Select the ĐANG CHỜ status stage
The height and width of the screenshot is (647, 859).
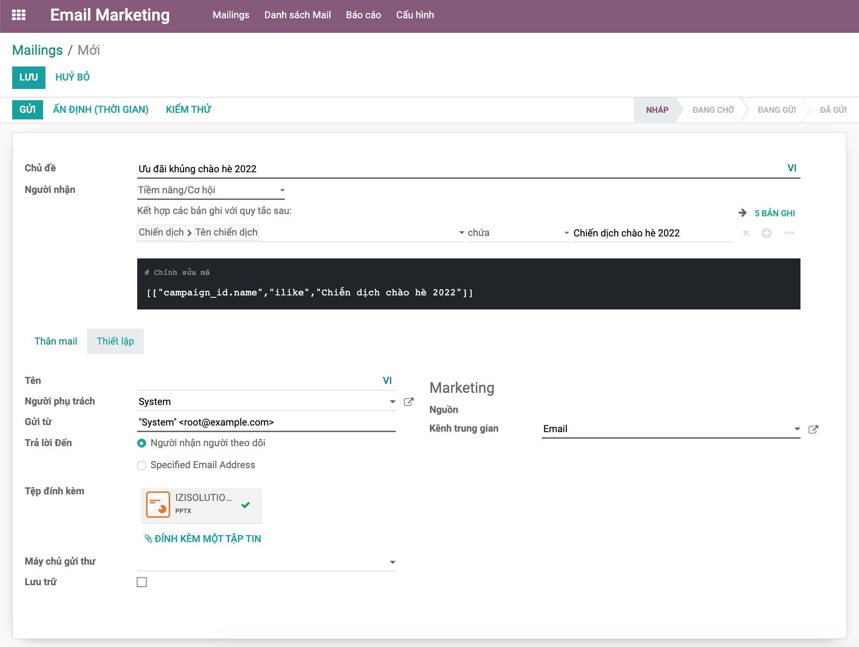[713, 110]
